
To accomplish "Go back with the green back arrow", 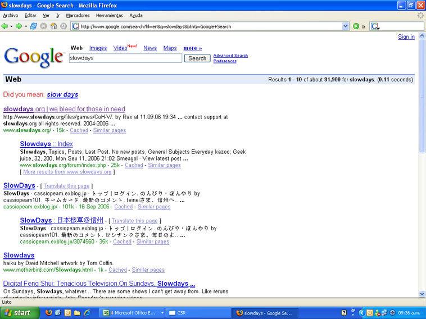I will click(x=4, y=26).
